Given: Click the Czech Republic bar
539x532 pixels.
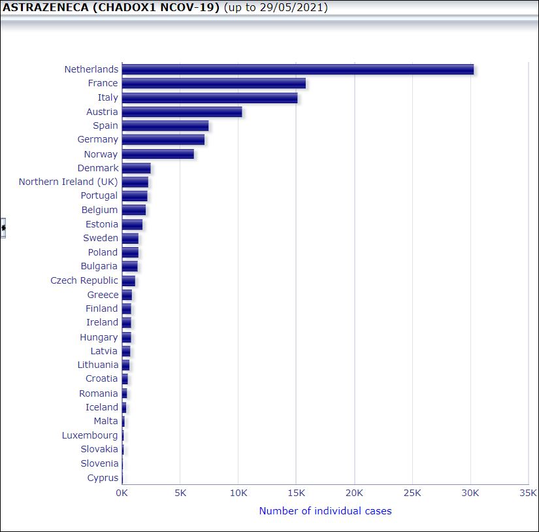Looking at the screenshot, I should (x=129, y=280).
